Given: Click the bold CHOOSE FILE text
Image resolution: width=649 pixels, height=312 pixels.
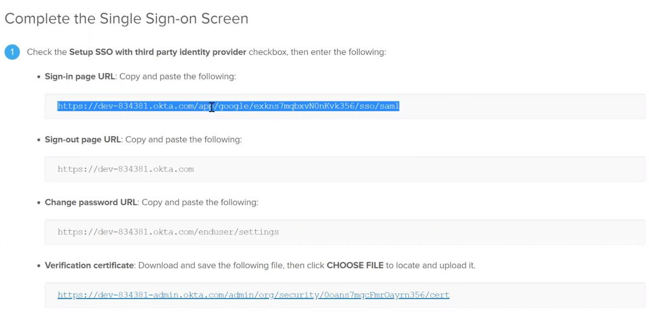Looking at the screenshot, I should coord(355,266).
